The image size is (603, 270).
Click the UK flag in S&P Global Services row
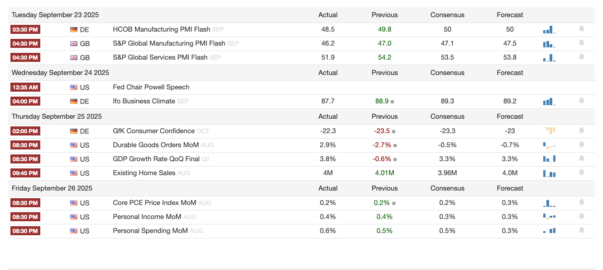[73, 58]
